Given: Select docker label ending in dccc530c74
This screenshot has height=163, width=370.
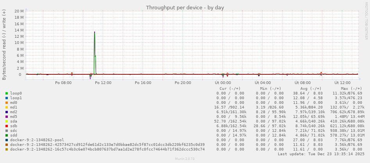Looking at the screenshot, I should coord(107,149).
